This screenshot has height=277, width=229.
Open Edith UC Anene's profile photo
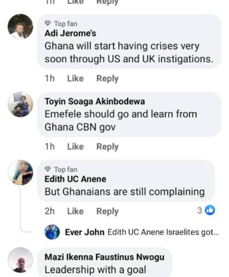[x=21, y=172]
